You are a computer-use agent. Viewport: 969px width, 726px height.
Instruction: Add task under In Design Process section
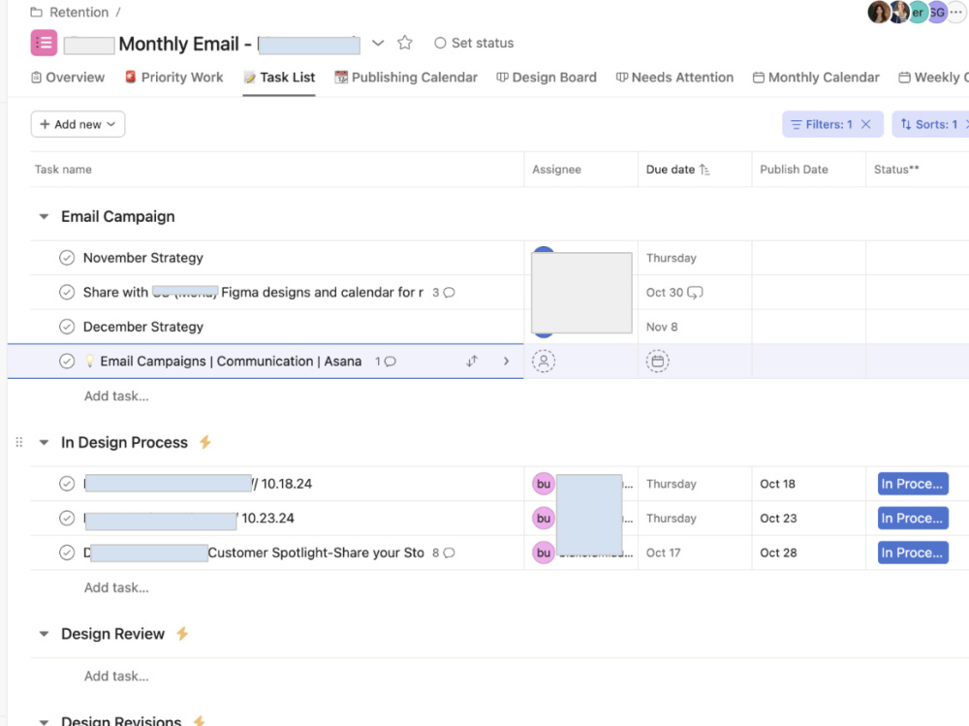116,587
